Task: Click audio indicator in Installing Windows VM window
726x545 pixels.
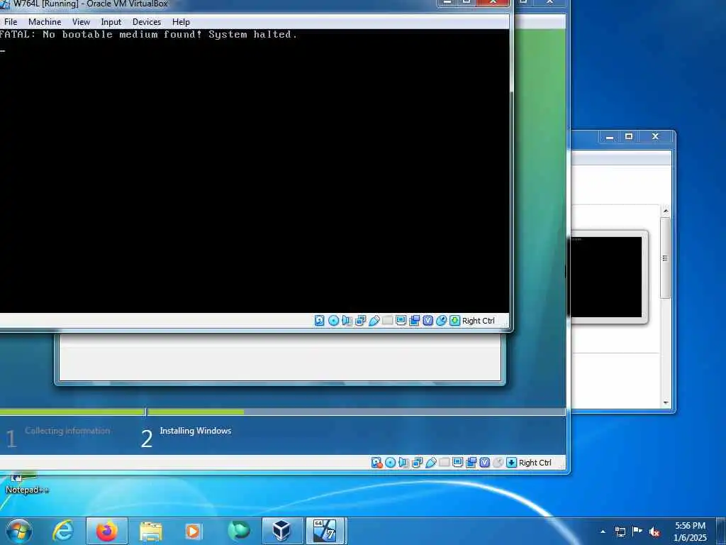Action: (403, 463)
